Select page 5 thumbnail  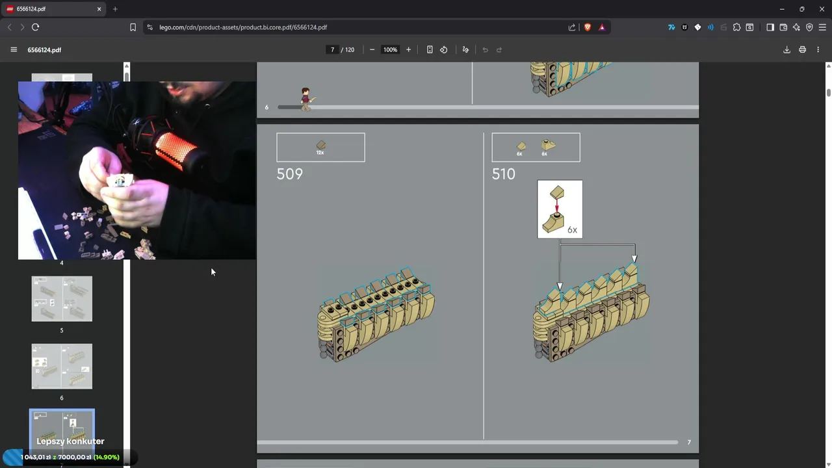pyautogui.click(x=62, y=299)
